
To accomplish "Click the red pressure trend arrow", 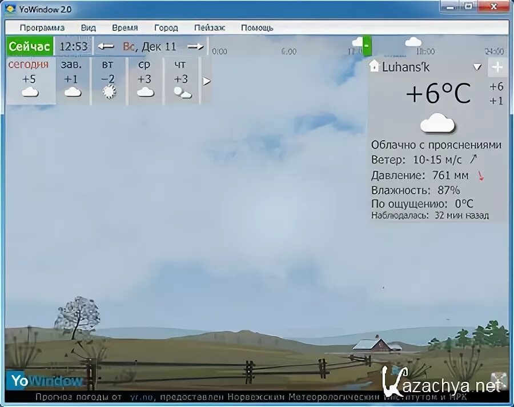I will point(481,175).
